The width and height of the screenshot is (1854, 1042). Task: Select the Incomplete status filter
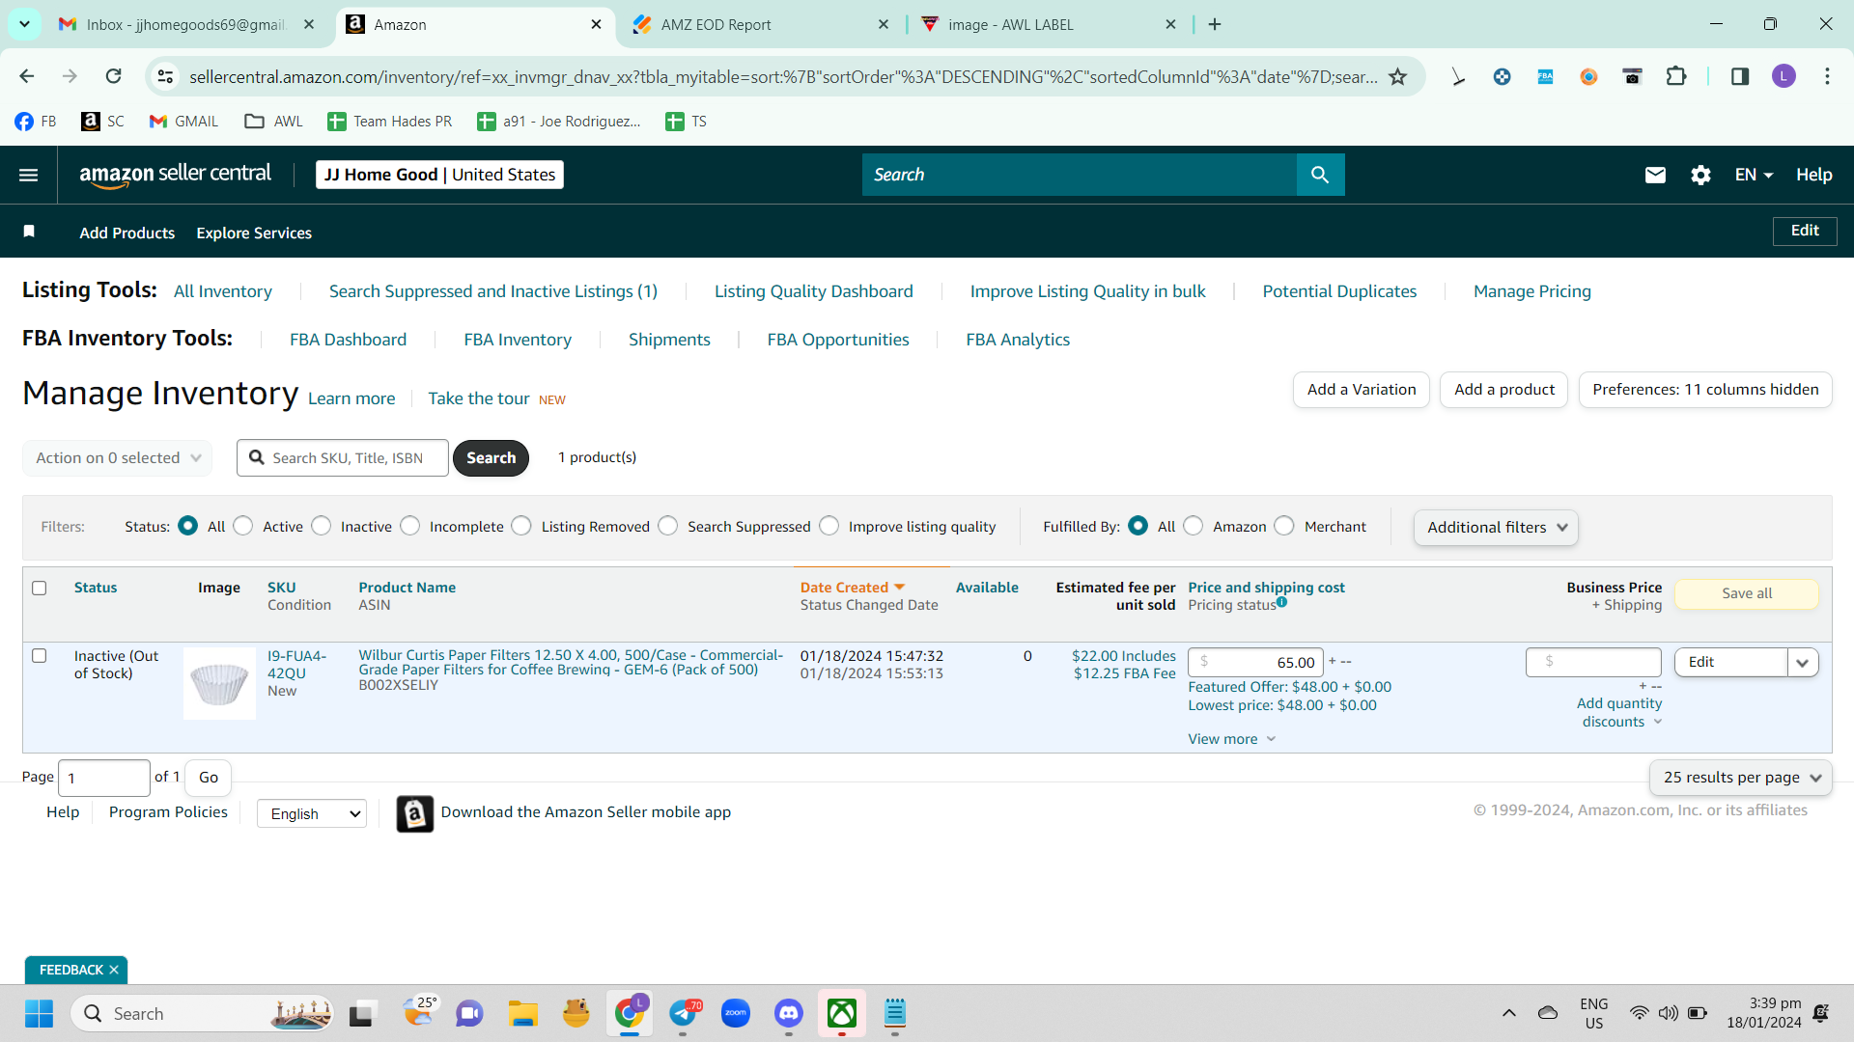(x=410, y=526)
